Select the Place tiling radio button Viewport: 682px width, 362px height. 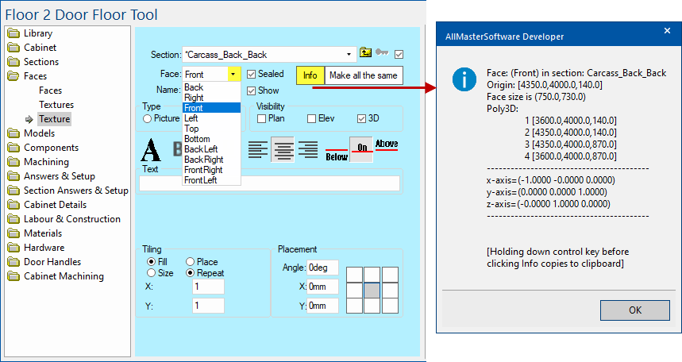[x=190, y=261]
